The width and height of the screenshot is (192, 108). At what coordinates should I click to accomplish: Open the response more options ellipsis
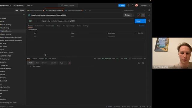coord(145,58)
